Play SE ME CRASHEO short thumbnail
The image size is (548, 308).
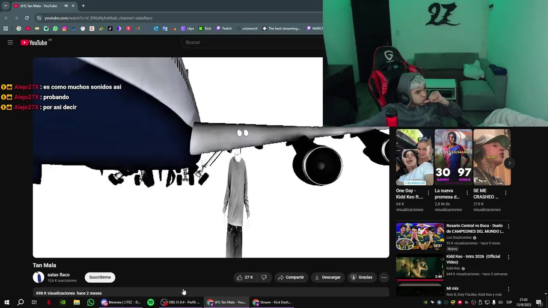(x=492, y=157)
